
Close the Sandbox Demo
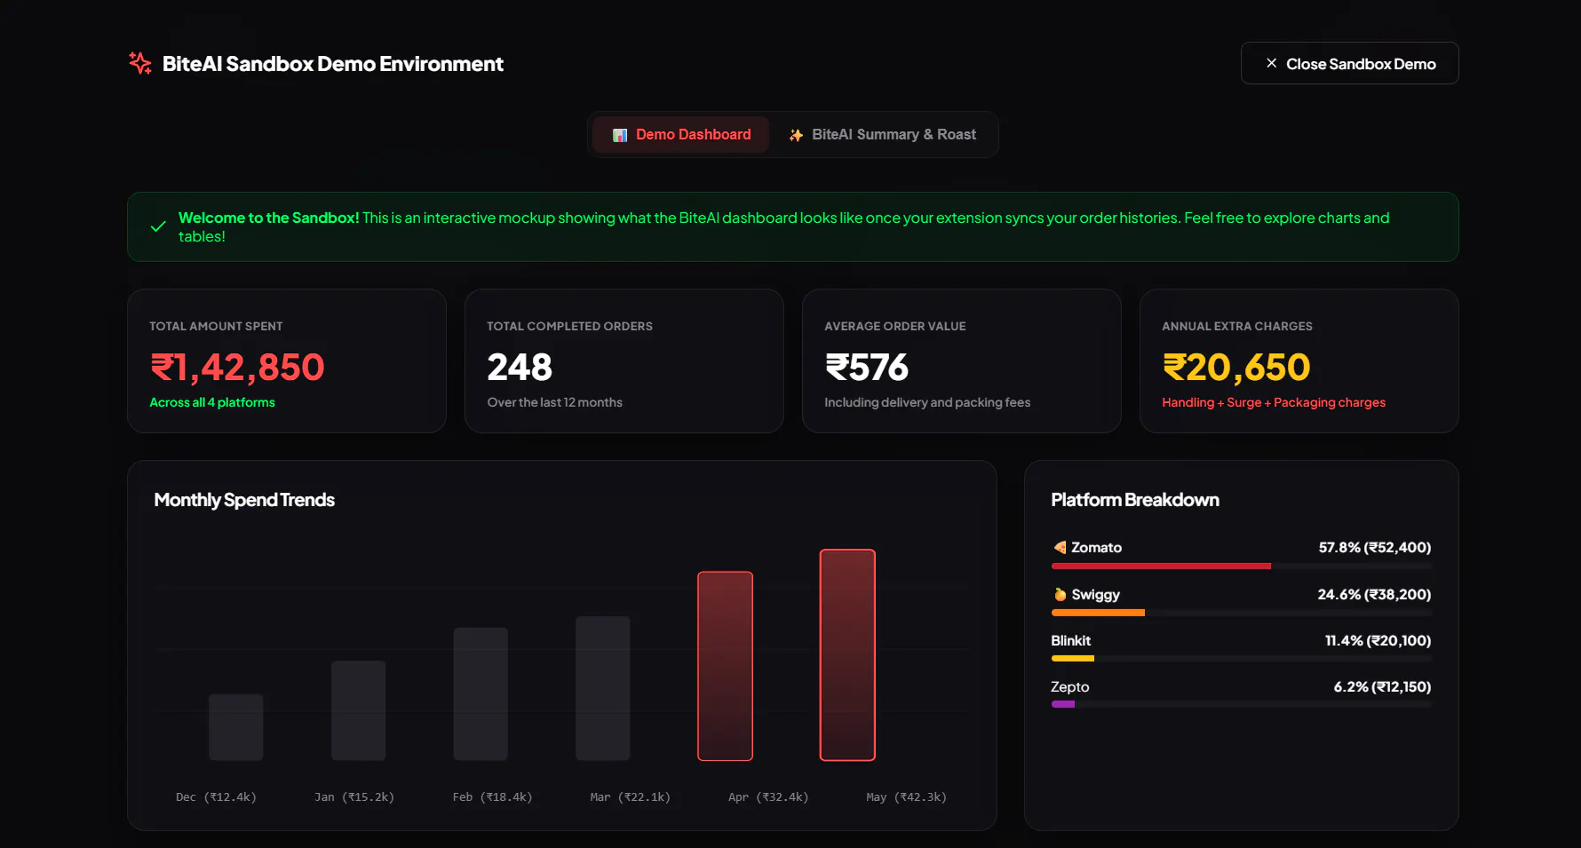point(1349,63)
